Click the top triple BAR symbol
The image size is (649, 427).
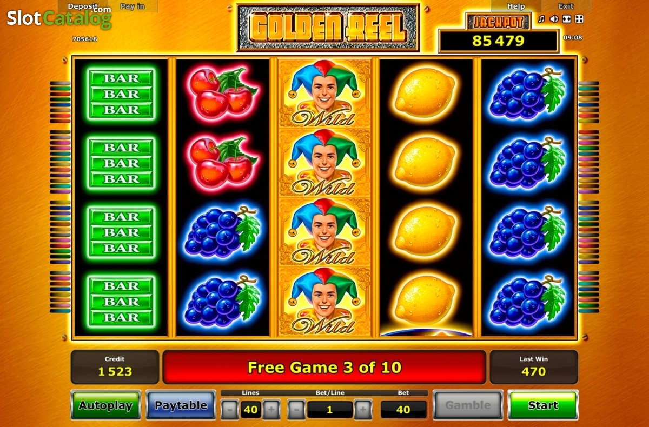click(x=122, y=93)
